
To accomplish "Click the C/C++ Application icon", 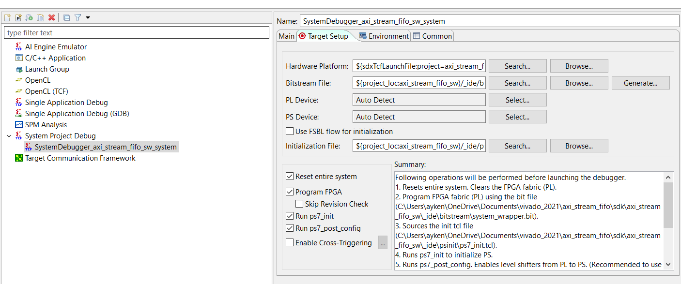I will pyautogui.click(x=19, y=58).
